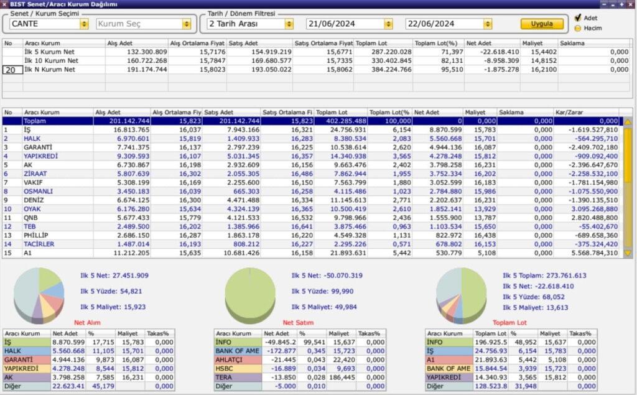Screen dimensions: 637x395
Task: Click the Uygula button
Action: point(542,24)
